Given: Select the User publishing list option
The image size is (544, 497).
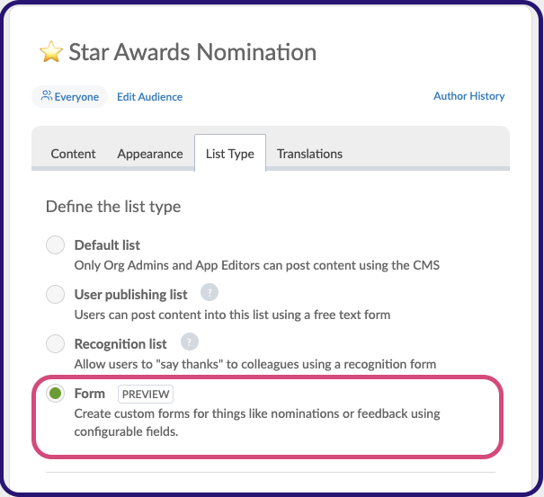Looking at the screenshot, I should click(56, 294).
